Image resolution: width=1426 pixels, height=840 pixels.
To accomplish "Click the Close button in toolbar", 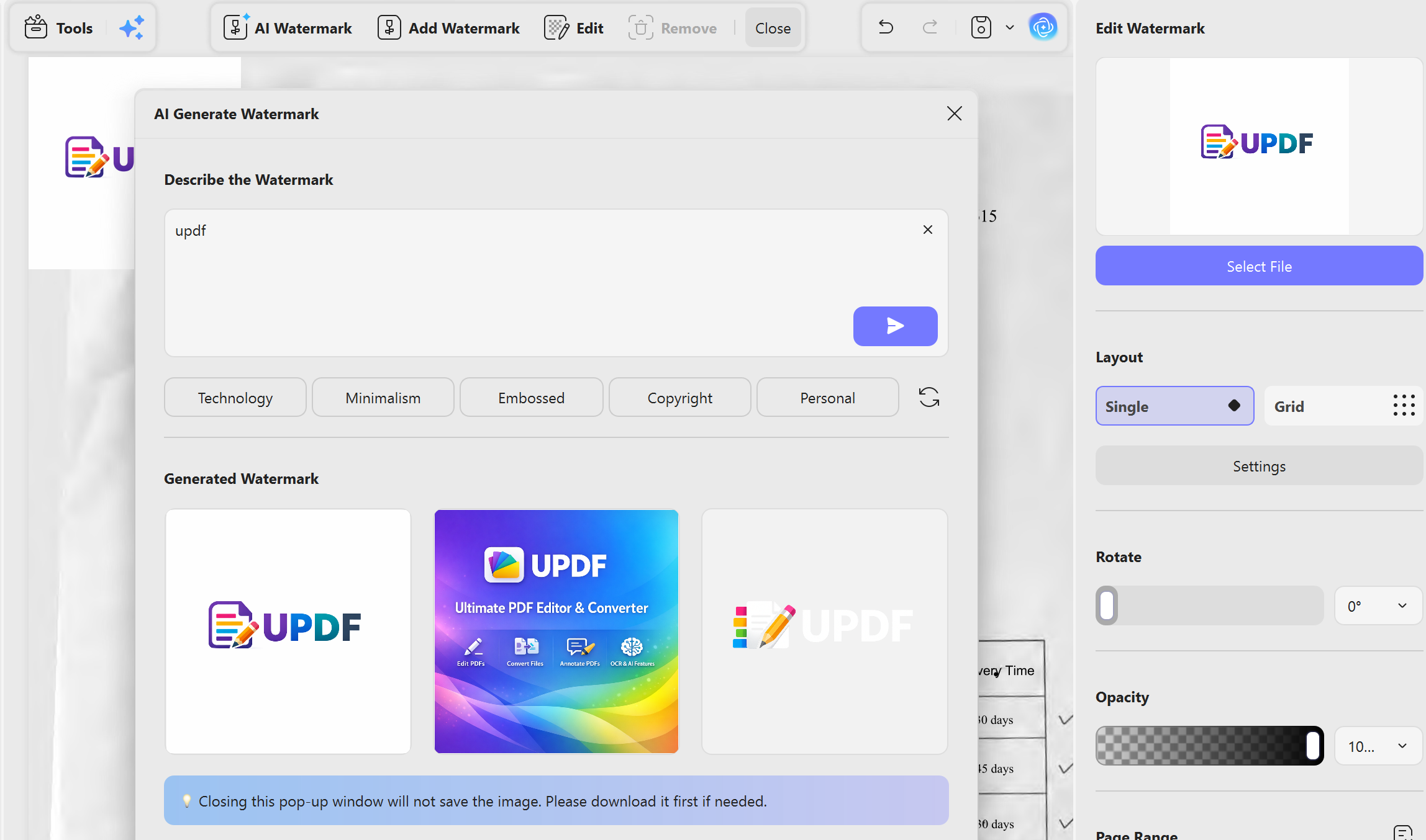I will pyautogui.click(x=773, y=28).
